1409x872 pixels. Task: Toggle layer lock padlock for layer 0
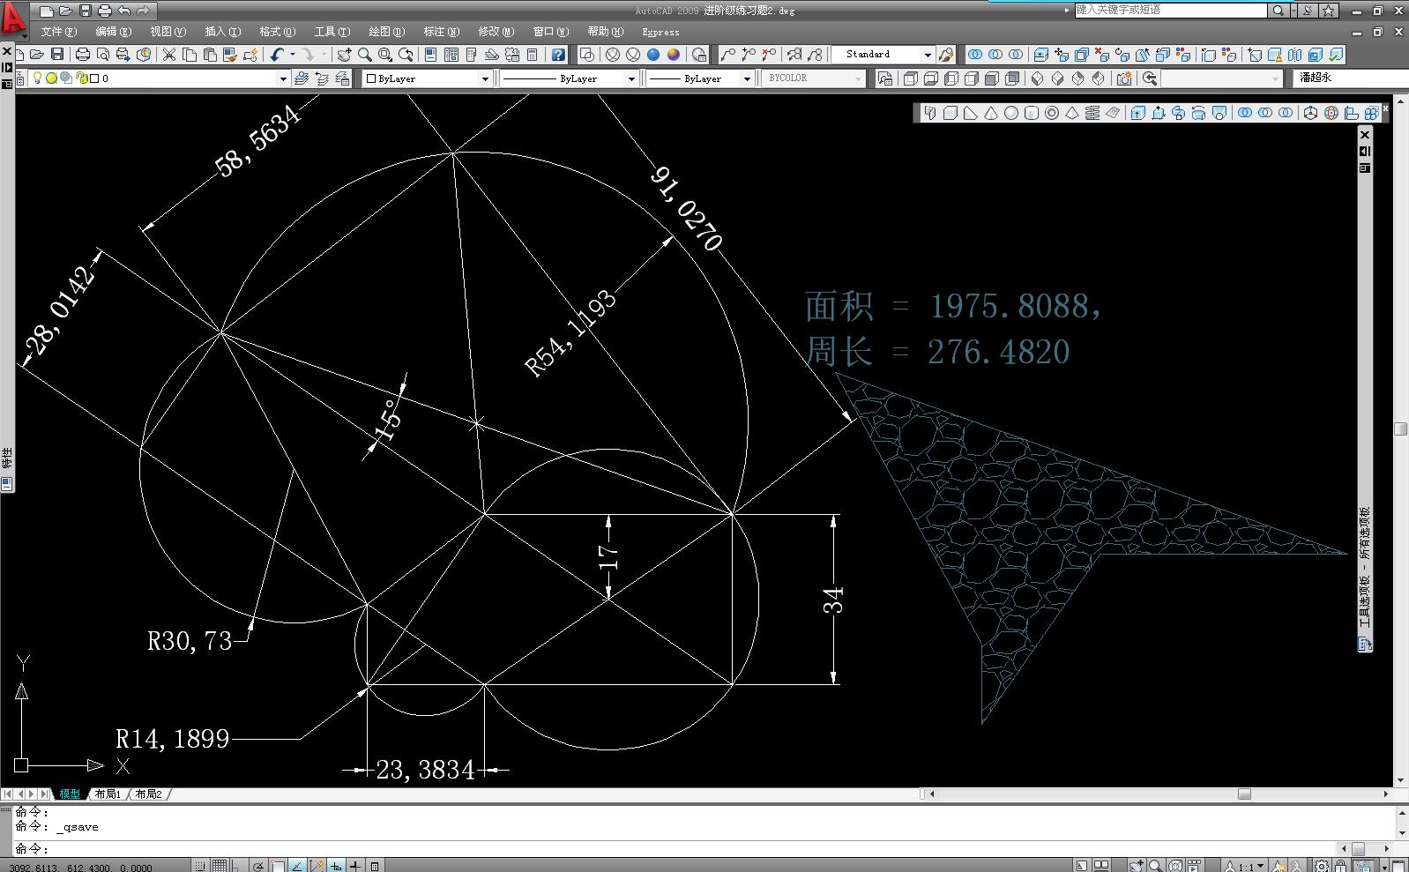pyautogui.click(x=82, y=78)
